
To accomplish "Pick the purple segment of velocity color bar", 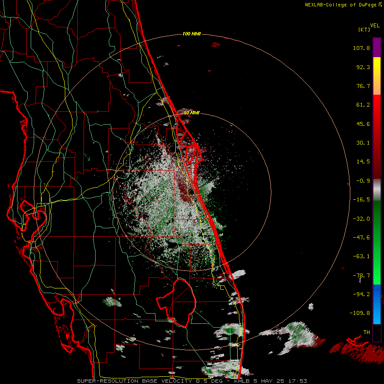I will 377,47.
